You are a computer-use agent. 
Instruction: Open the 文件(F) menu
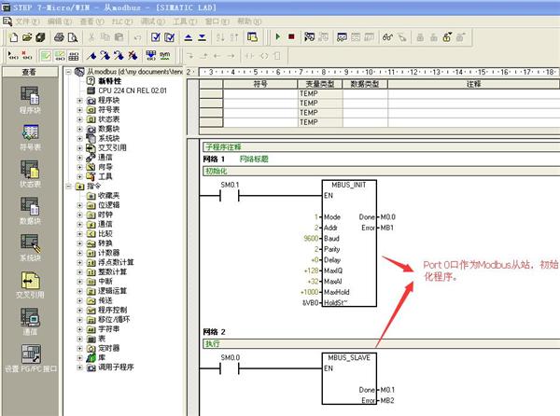click(x=27, y=21)
